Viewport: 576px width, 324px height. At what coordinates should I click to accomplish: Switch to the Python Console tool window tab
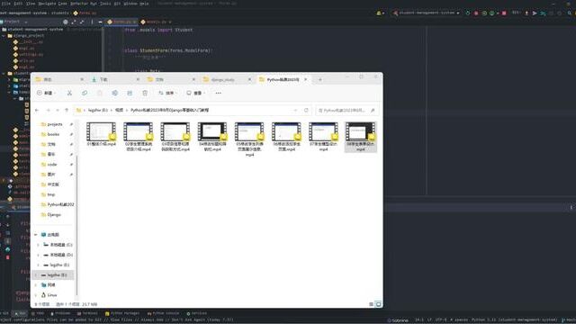tap(163, 313)
